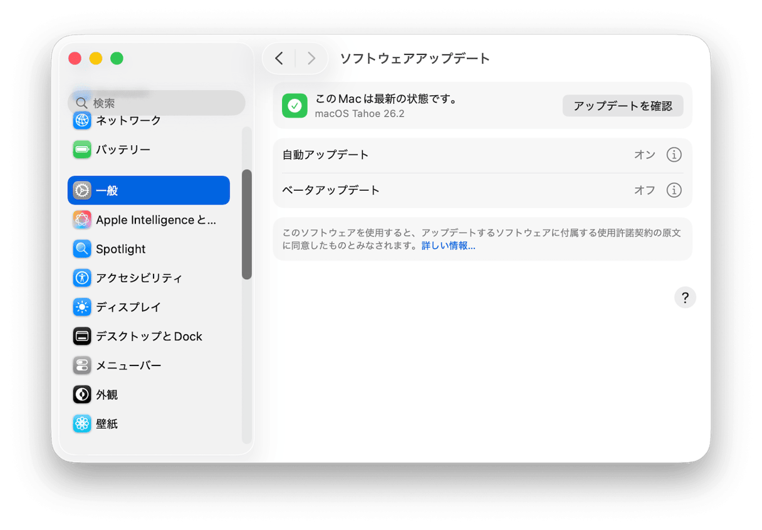This screenshot has height=530, width=762.
Task: Click the green up-to-date checkmark badge
Action: tap(295, 105)
